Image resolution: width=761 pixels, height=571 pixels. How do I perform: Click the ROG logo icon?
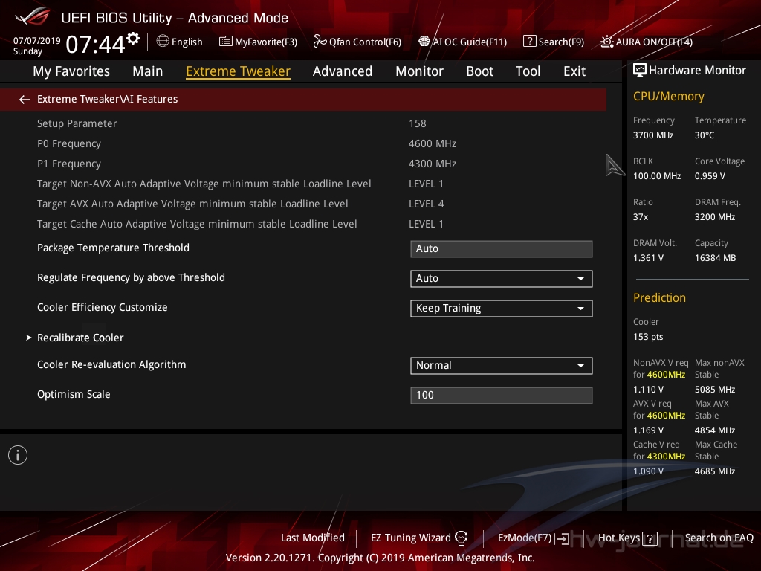tap(32, 16)
